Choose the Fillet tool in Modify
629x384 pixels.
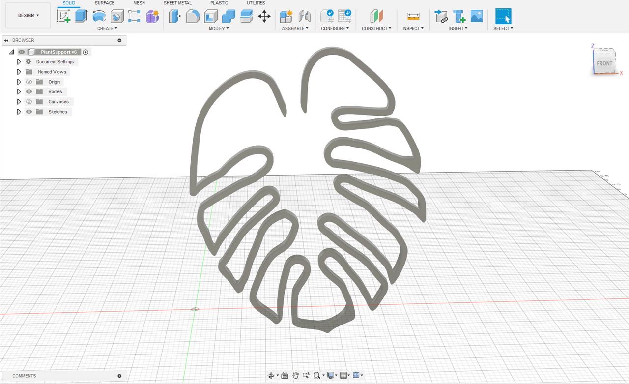pos(193,16)
